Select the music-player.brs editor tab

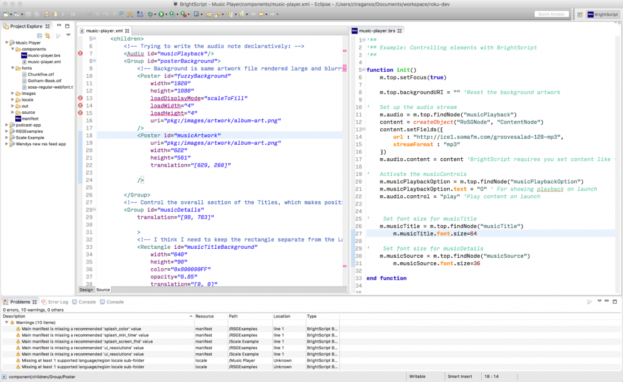point(378,29)
